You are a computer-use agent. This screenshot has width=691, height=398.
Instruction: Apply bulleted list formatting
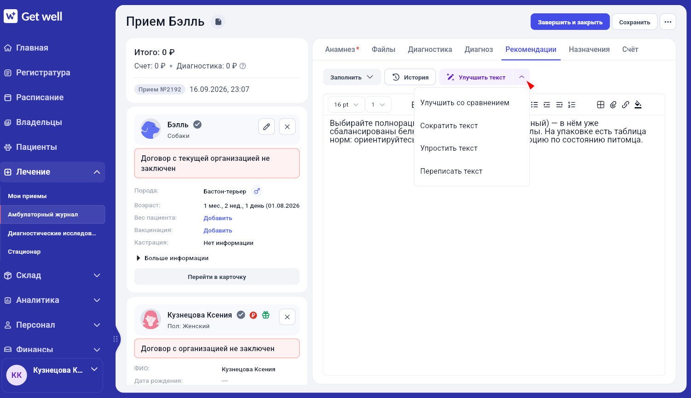[534, 104]
